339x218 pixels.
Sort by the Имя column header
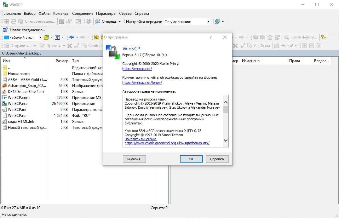[24, 61]
